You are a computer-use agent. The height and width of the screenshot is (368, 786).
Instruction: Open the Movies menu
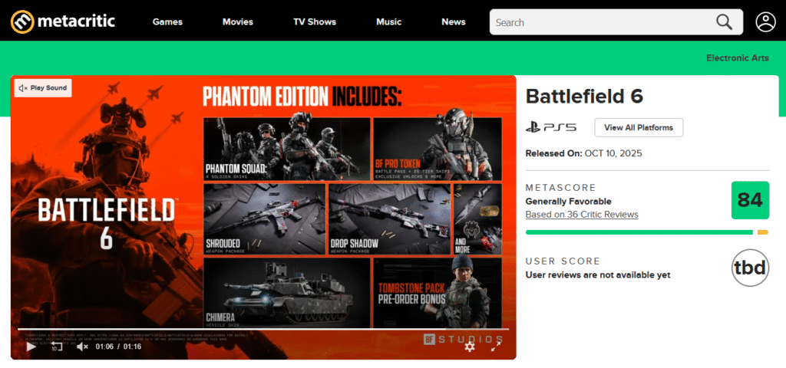point(238,21)
